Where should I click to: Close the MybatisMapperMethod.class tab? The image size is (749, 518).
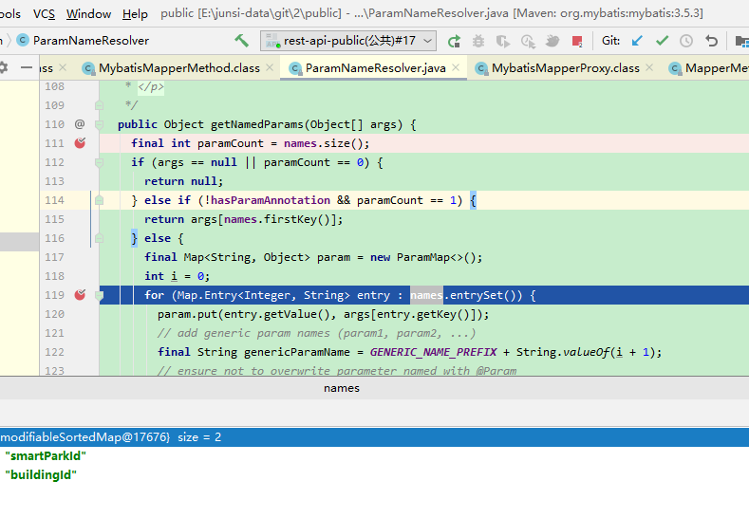(x=270, y=67)
